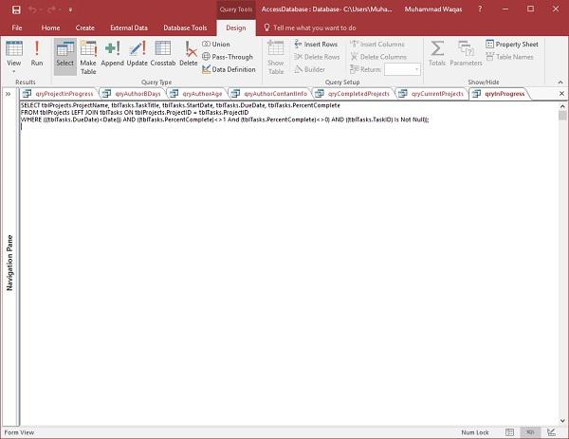Open the View button in Results group
This screenshot has height=439, width=569.
tap(14, 53)
